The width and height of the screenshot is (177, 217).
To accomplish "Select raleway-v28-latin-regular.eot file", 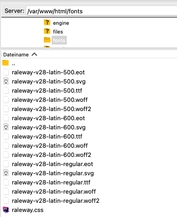I will pos(52,164).
